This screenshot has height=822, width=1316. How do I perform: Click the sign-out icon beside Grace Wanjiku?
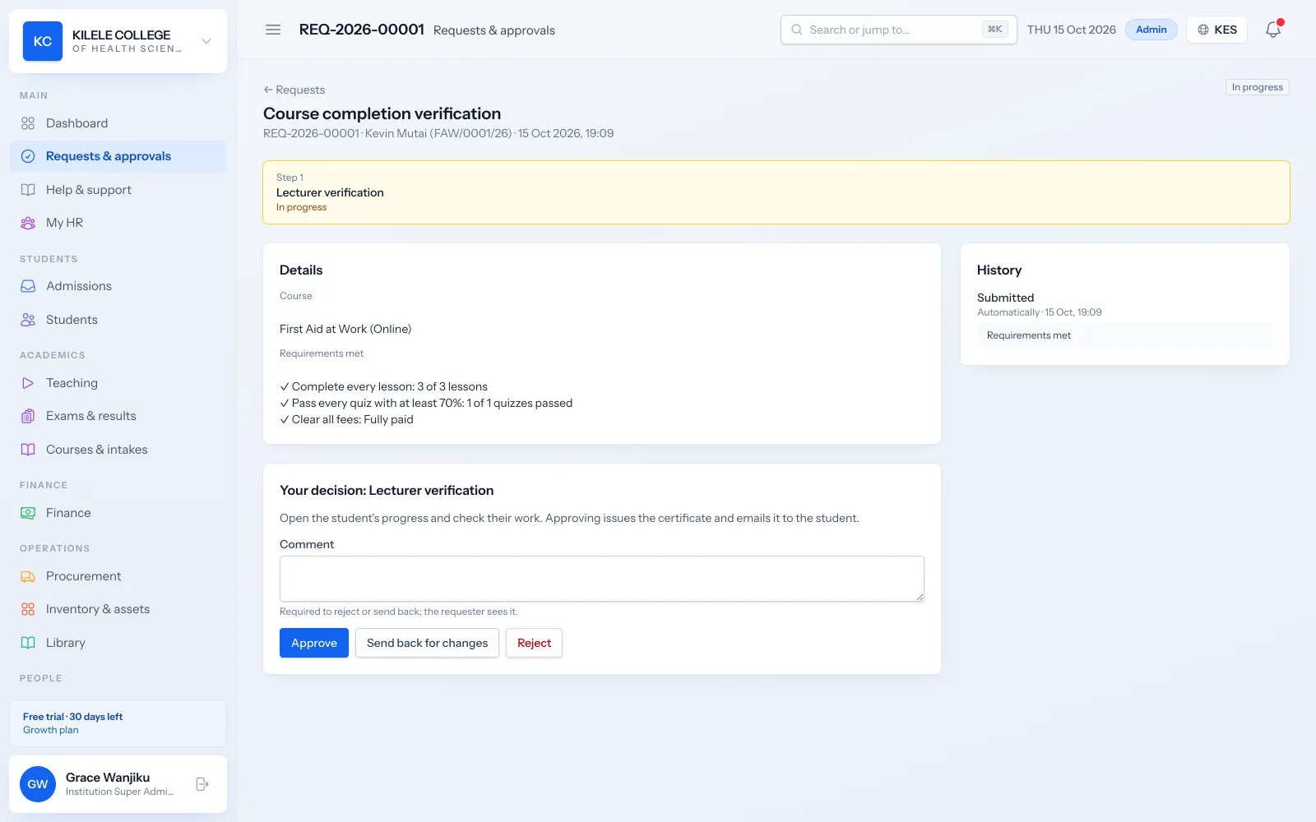pos(202,784)
